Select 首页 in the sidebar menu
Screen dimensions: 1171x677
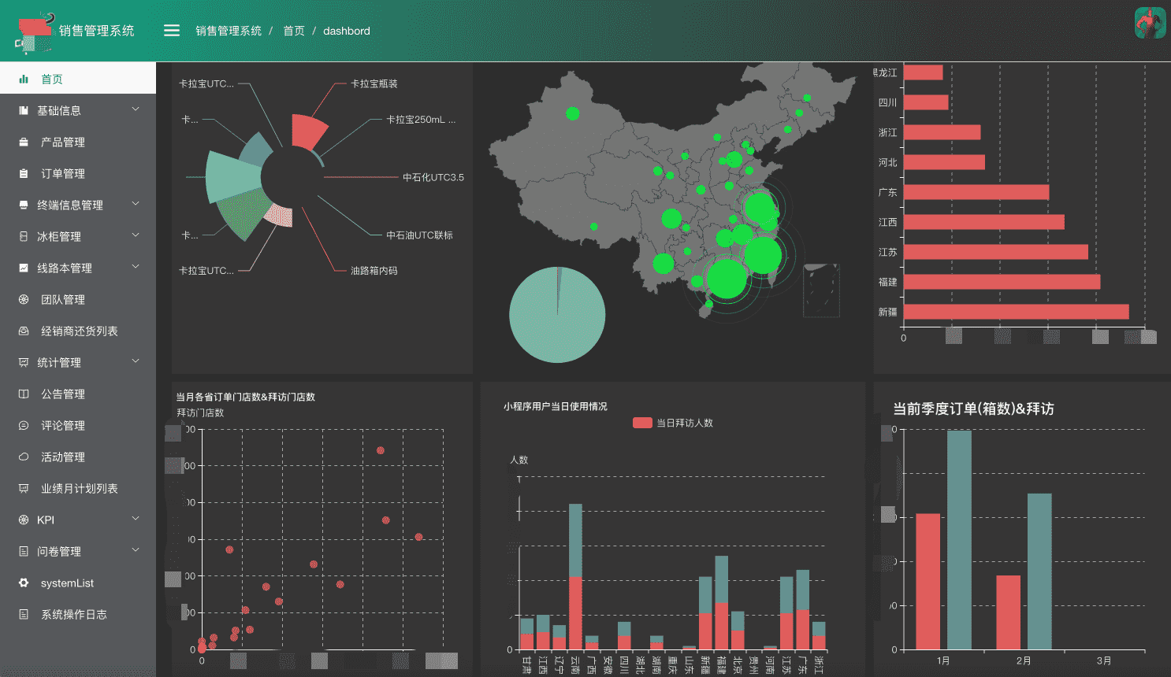(78, 79)
